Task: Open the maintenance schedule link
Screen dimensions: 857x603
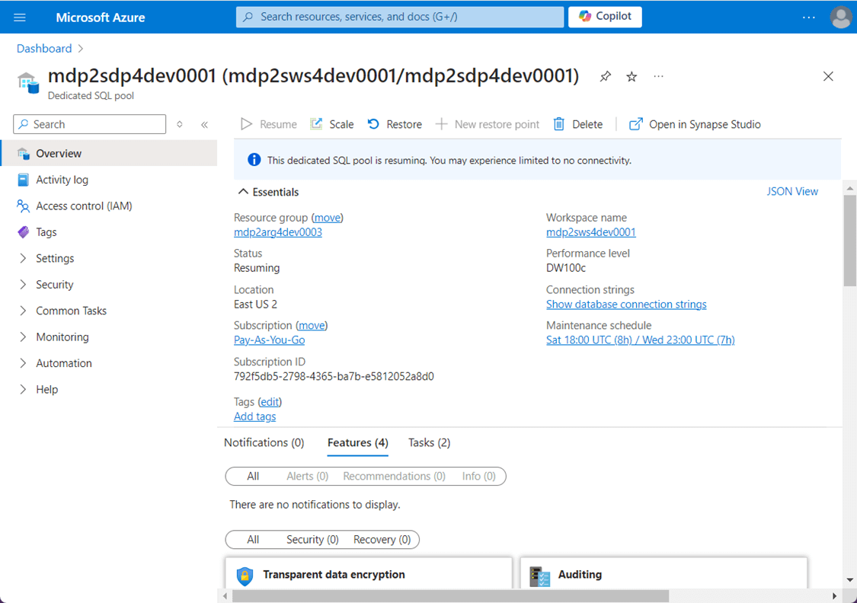Action: [x=640, y=340]
